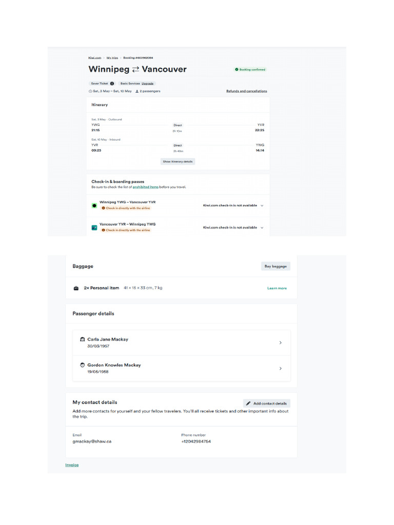Open the Refunds and cancellations link
The width and height of the screenshot is (394, 525).
246,91
